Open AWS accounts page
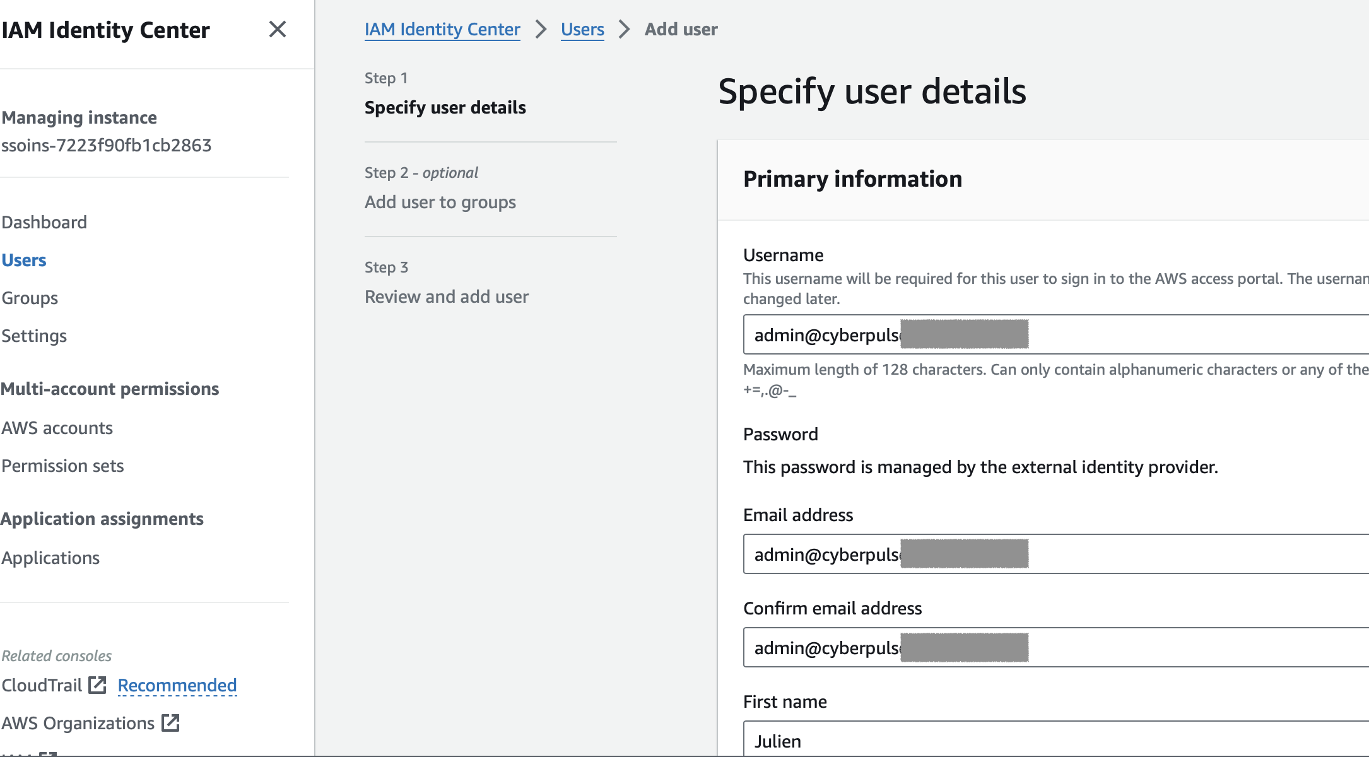The image size is (1369, 757). (x=57, y=428)
